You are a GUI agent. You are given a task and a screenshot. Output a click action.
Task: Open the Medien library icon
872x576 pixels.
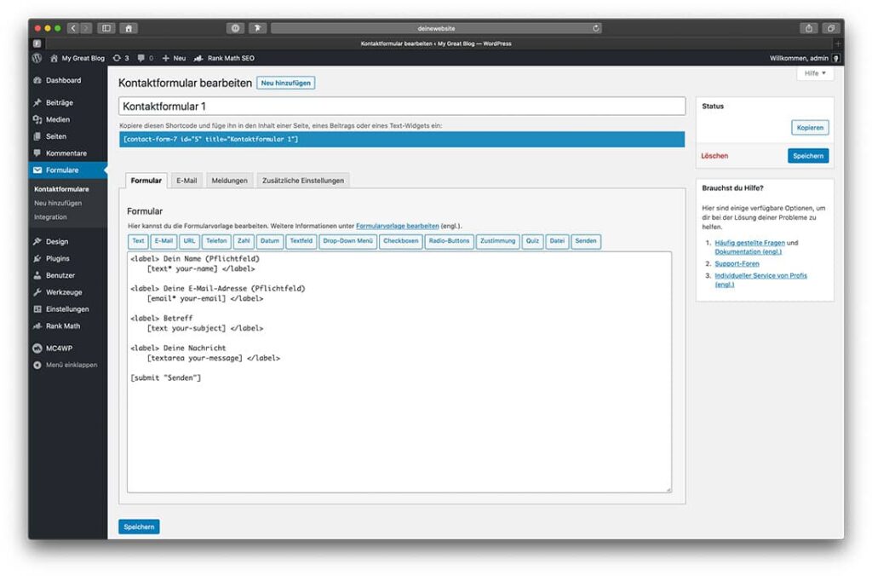coord(37,119)
